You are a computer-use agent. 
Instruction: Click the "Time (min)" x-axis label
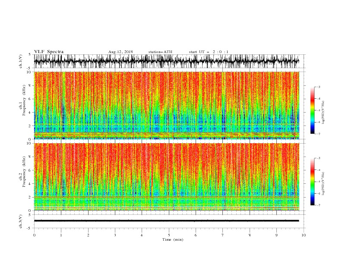pyautogui.click(x=173, y=239)
